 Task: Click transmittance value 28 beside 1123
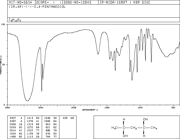tap(38, 137)
